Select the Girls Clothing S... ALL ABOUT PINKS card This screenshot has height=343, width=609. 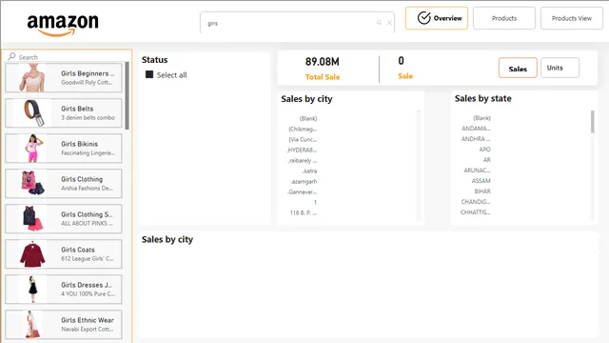click(64, 218)
